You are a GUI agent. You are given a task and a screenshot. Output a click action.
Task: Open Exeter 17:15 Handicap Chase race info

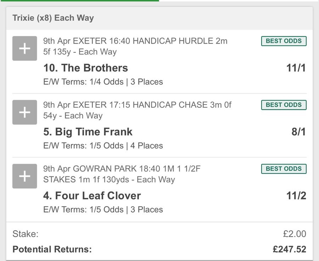[137, 110]
